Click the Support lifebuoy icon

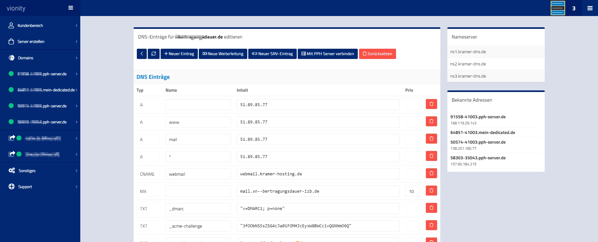click(x=12, y=187)
